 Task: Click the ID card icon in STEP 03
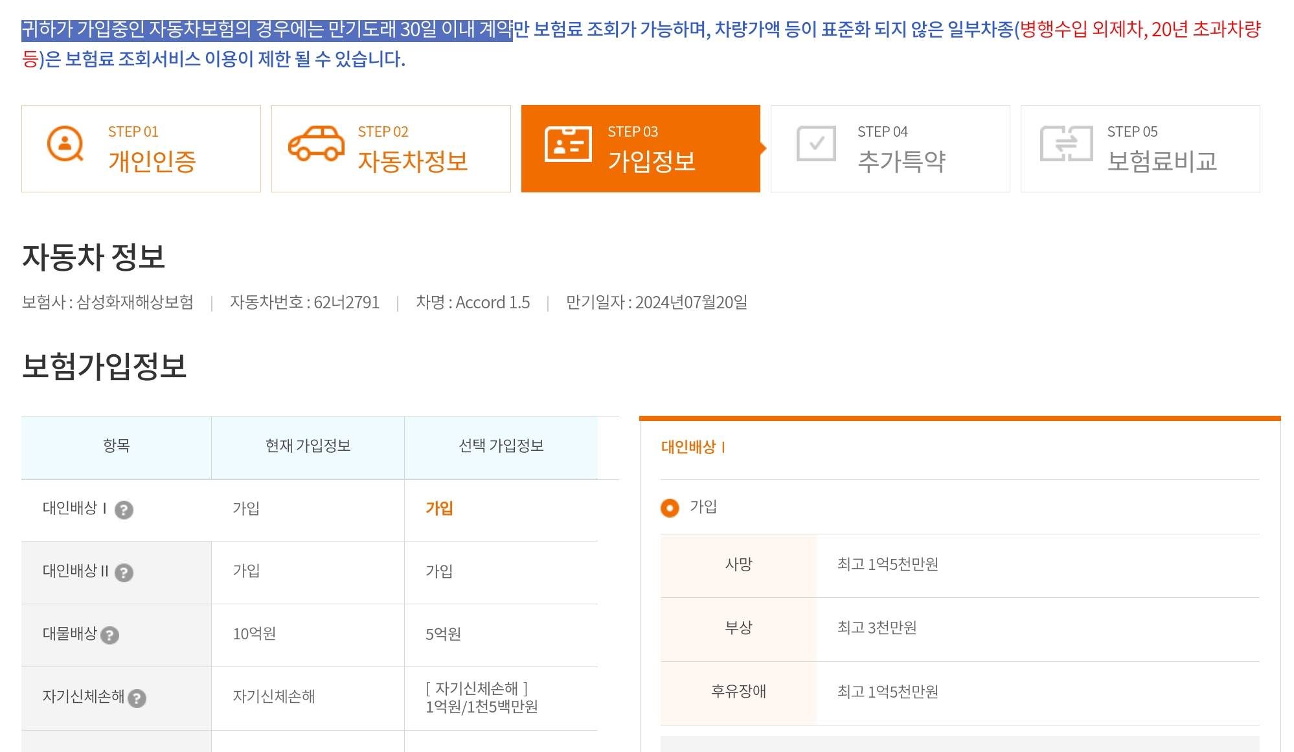(568, 144)
